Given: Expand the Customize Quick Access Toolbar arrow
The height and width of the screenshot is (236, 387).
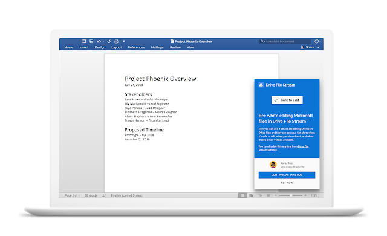Looking at the screenshot, I should pos(123,41).
